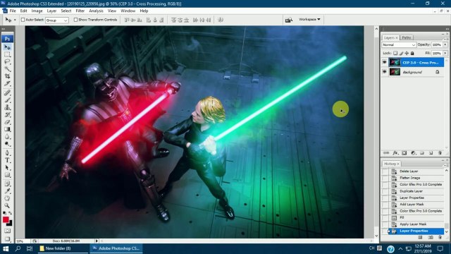Open Go to Bridge icon
This screenshot has width=451, height=254.
point(288,20)
